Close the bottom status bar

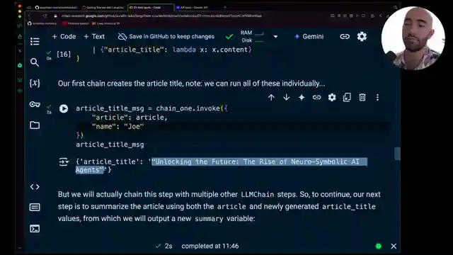point(394,246)
